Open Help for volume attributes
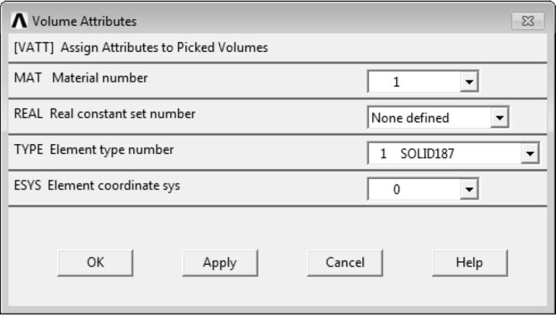Viewport: 556px width, 315px height. [x=470, y=263]
